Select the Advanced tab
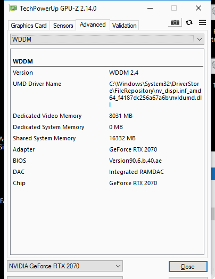Image resolution: width=215 pixels, height=279 pixels. pos(93,25)
